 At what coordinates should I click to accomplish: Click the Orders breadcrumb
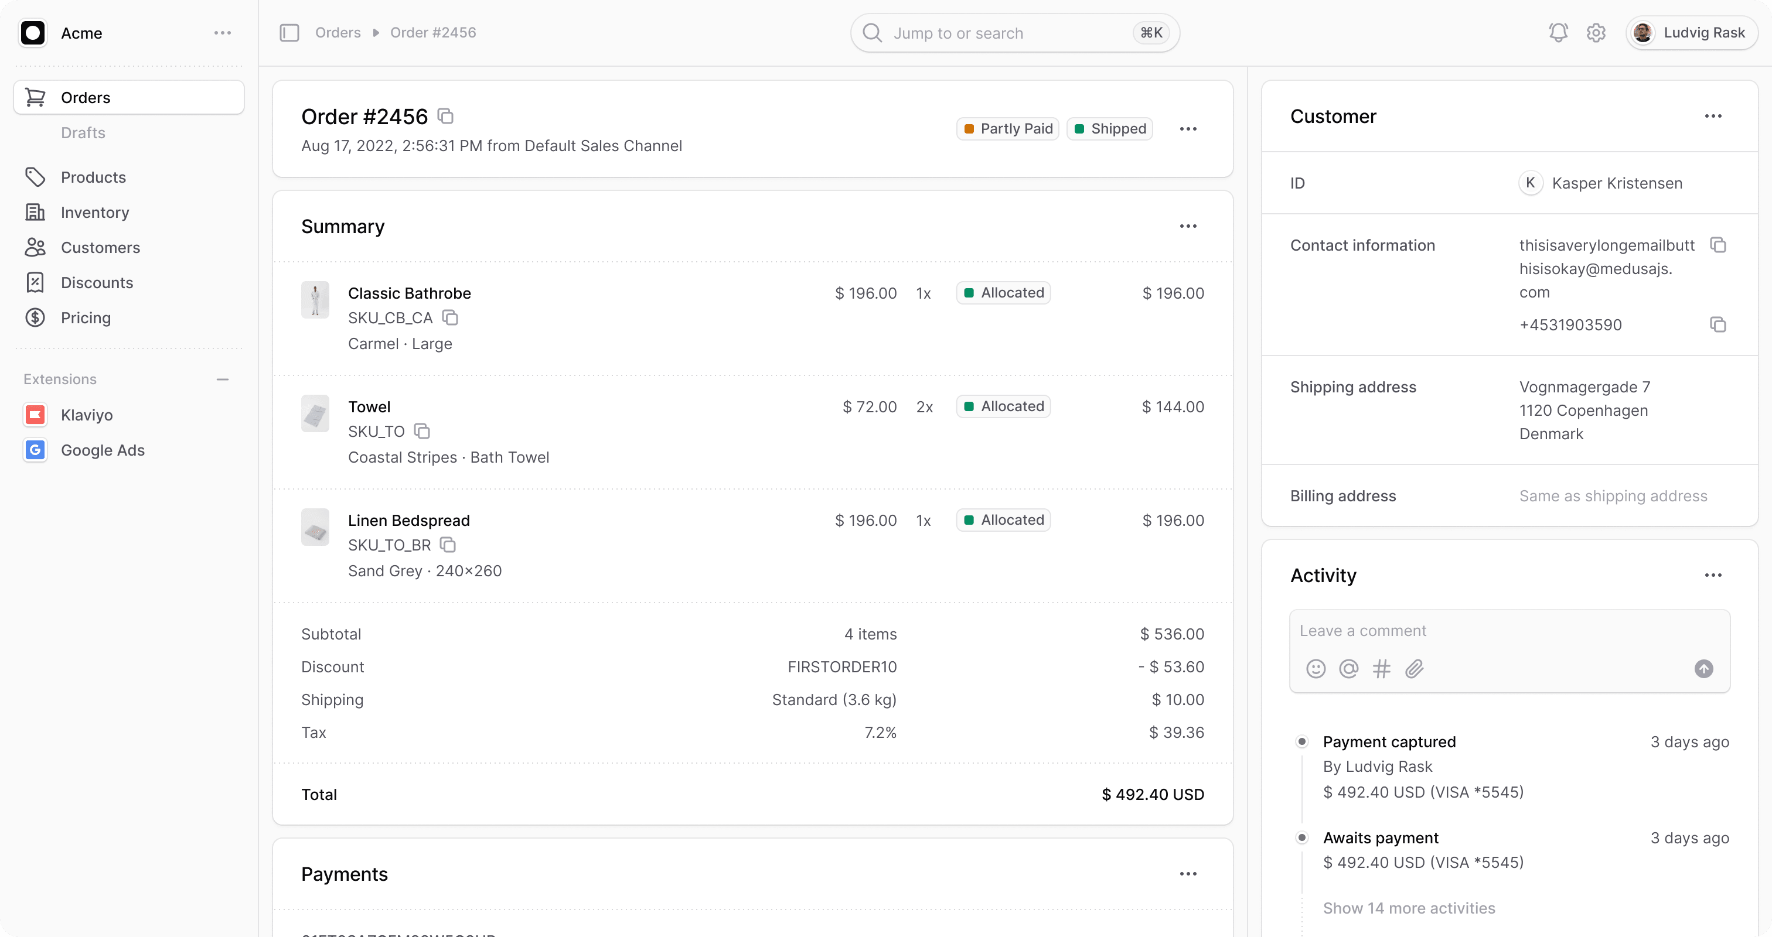coord(338,32)
